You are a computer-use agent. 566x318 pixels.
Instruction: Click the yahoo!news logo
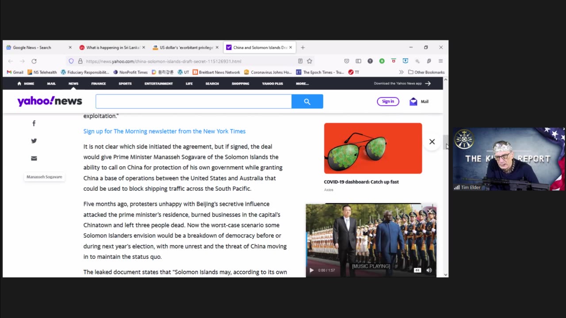click(x=50, y=101)
